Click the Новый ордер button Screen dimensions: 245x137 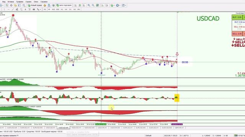pos(35,5)
